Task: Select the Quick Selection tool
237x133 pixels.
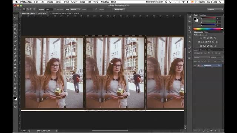Action: (15, 30)
